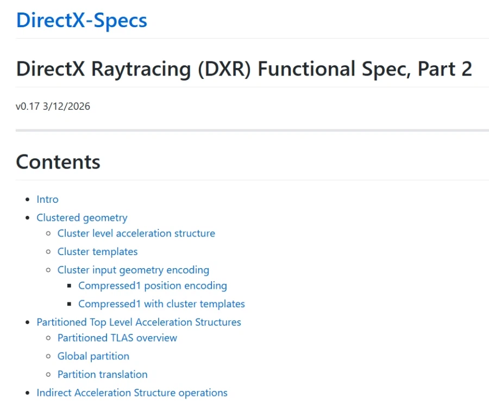Jump to the Intro section

47,199
